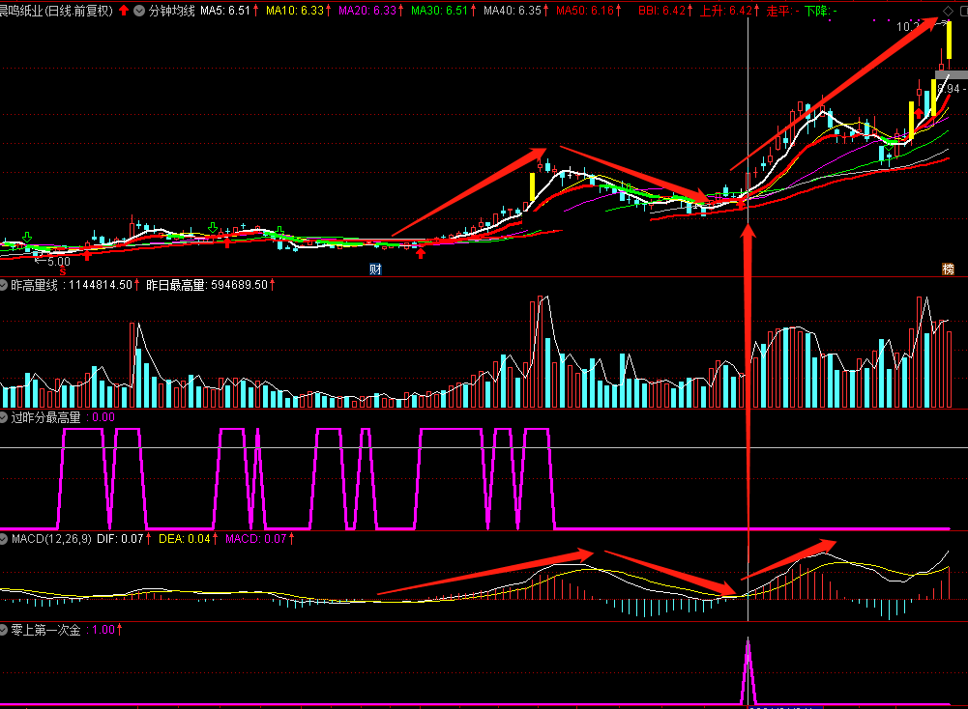Open the 分钟均线 indicator dropdown circle
968x709 pixels.
(x=139, y=11)
